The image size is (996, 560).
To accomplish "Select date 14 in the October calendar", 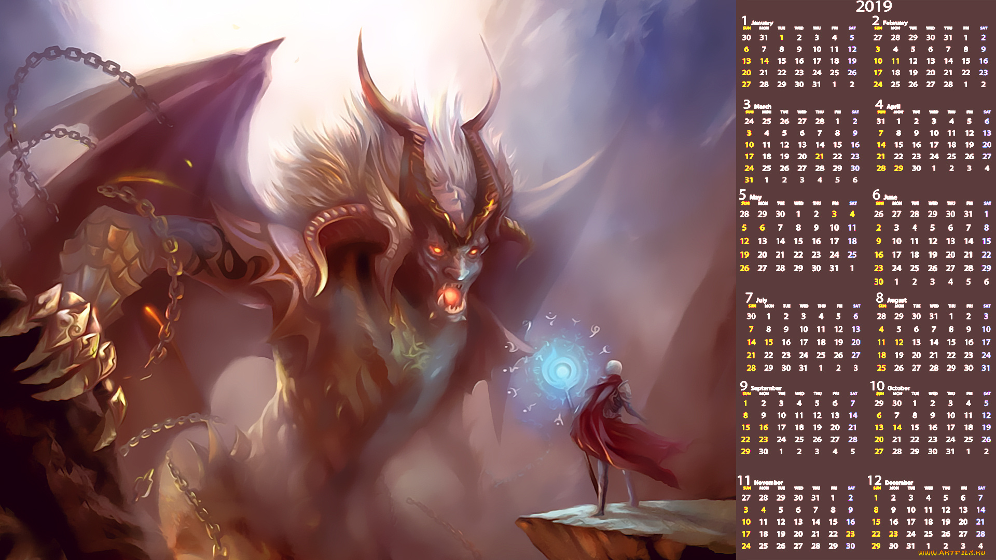I will [x=897, y=427].
